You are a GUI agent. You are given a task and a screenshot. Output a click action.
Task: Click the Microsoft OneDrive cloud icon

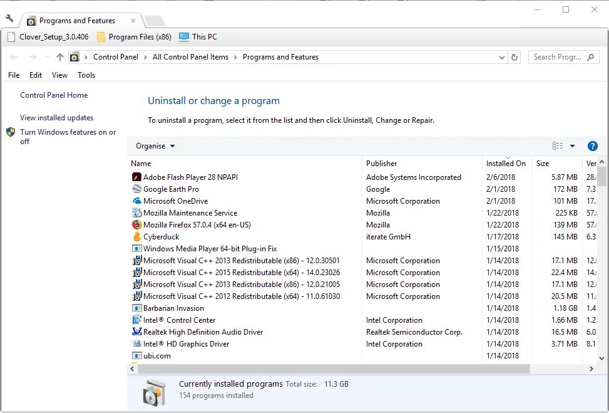pos(136,201)
